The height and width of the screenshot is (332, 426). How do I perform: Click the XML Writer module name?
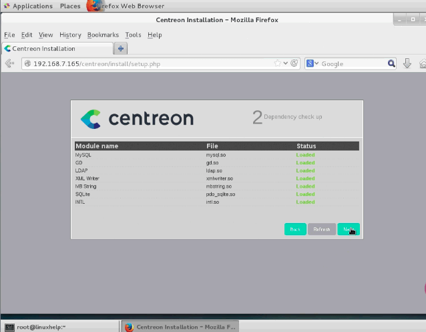point(87,178)
